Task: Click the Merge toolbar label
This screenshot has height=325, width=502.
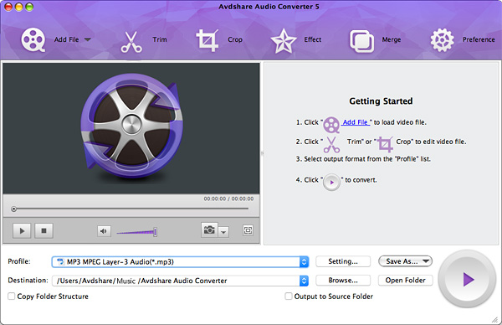Action: [392, 39]
